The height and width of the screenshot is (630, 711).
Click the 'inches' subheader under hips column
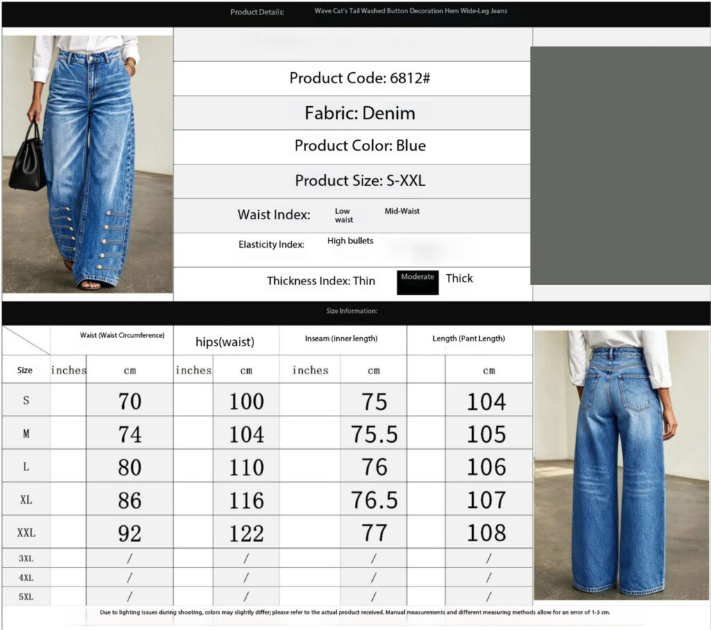click(x=194, y=371)
